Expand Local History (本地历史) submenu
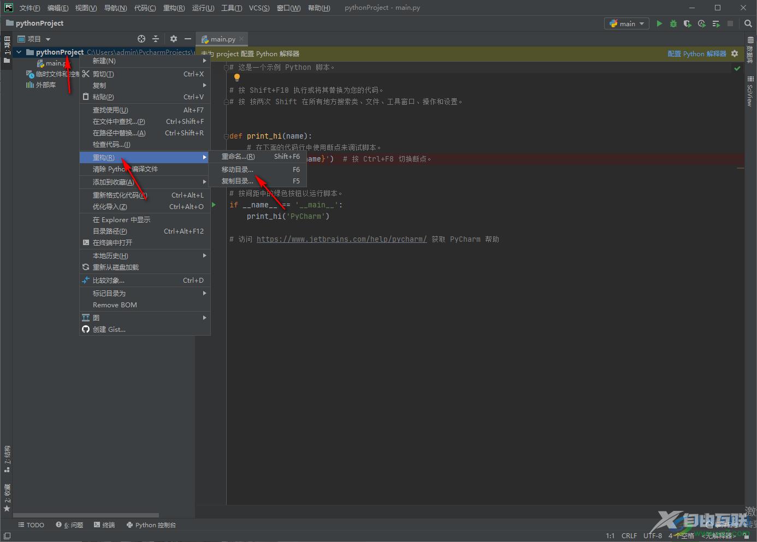 point(145,256)
